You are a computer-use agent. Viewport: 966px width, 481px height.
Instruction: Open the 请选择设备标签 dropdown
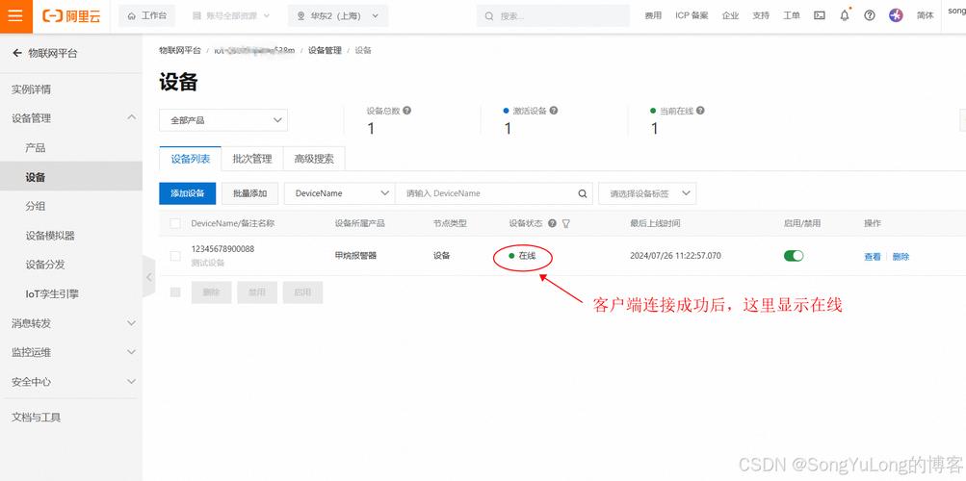tap(647, 193)
